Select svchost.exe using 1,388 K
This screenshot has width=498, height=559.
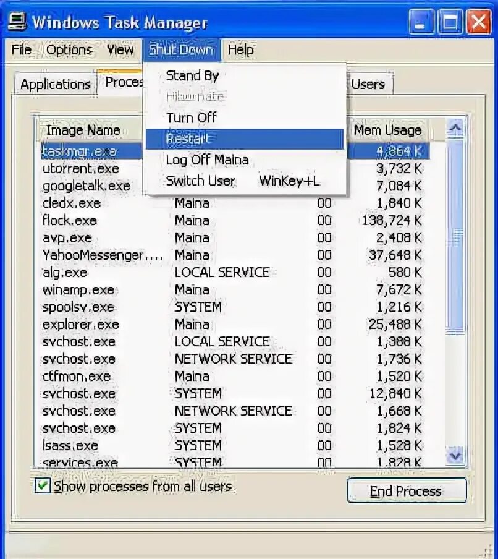(x=235, y=342)
